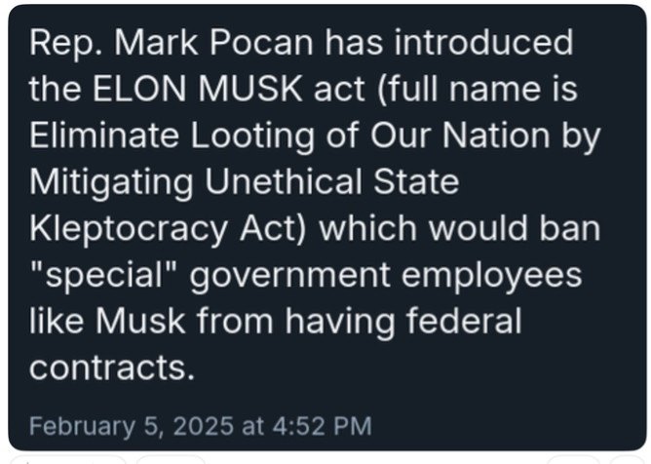Click the words "ELON MUSK" in the post
The image size is (651, 464).
pos(197,89)
